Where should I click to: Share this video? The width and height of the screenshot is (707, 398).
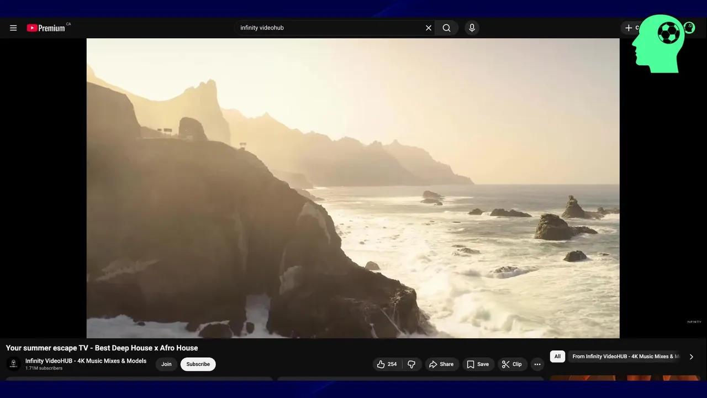point(441,364)
